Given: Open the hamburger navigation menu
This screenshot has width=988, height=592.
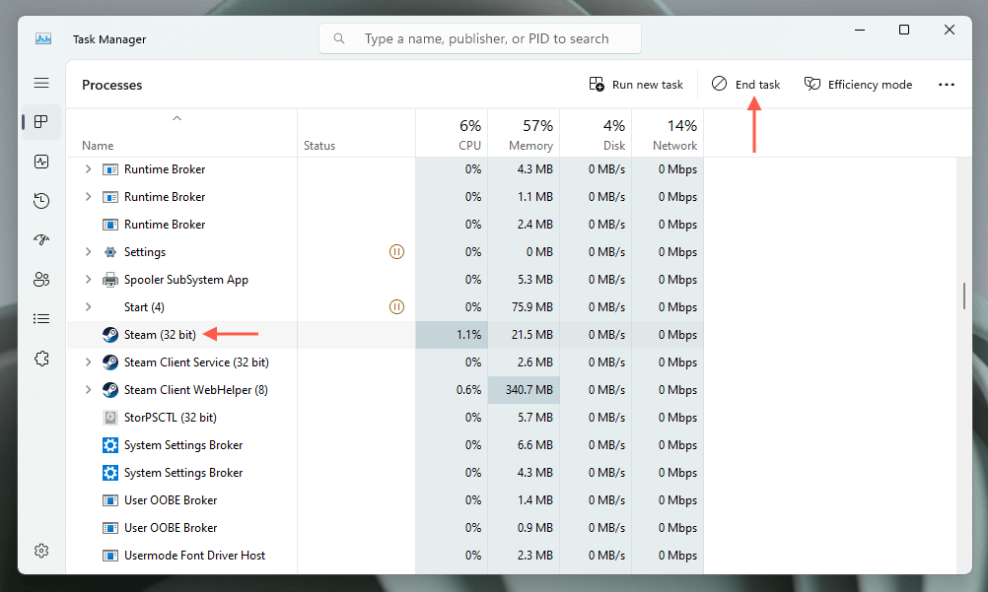Looking at the screenshot, I should pyautogui.click(x=41, y=84).
